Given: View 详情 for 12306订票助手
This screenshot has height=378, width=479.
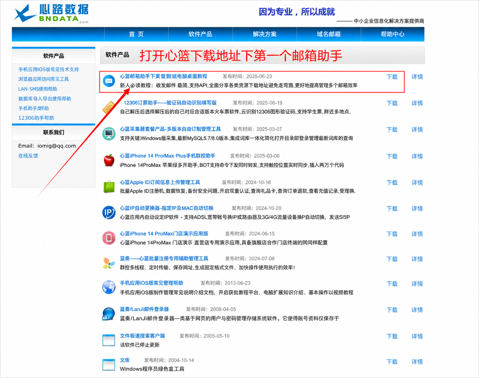Looking at the screenshot, I should tap(417, 103).
